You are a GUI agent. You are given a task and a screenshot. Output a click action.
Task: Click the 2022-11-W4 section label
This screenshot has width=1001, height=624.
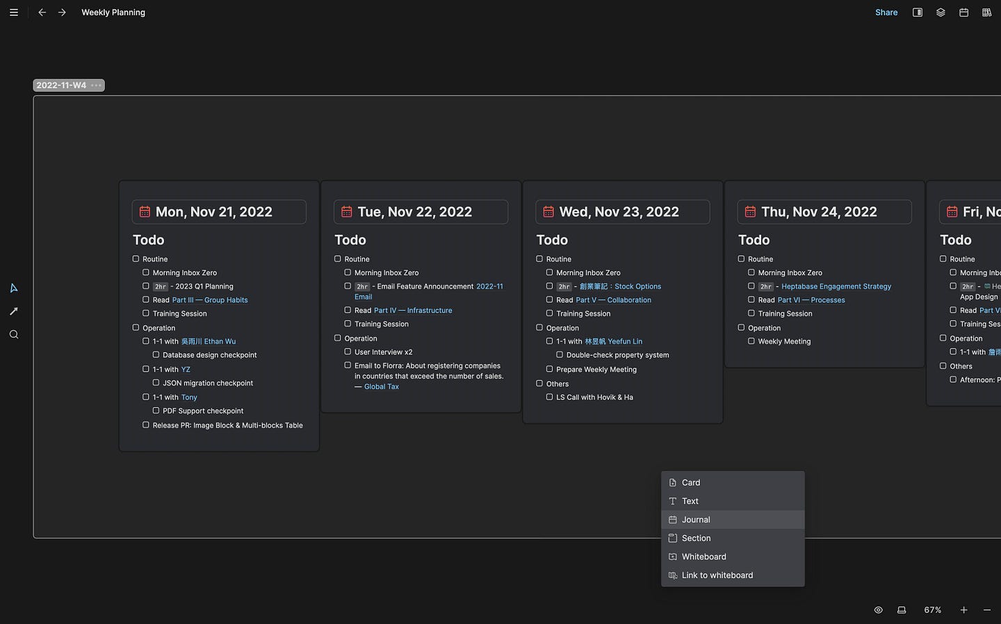click(x=61, y=85)
